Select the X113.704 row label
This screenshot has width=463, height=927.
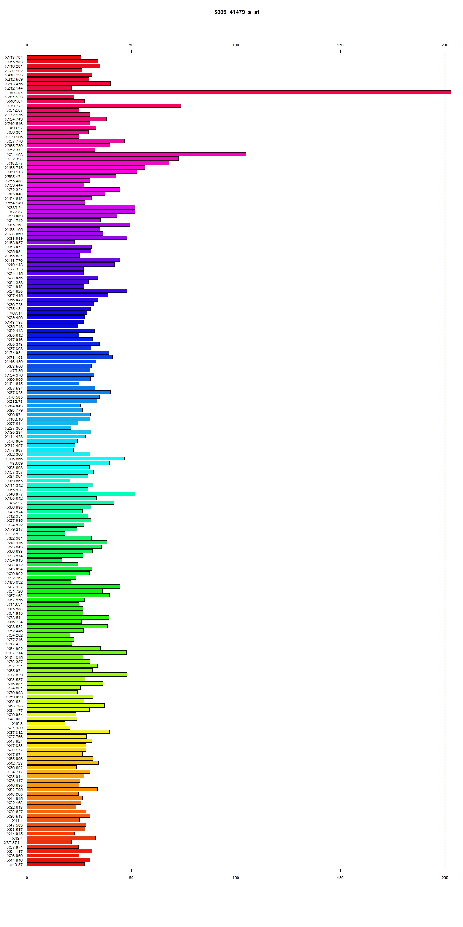point(14,57)
